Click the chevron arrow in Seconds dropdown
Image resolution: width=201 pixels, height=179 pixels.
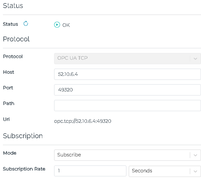pos(195,171)
